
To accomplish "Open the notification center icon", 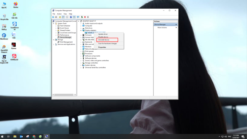I will [x=243, y=137].
